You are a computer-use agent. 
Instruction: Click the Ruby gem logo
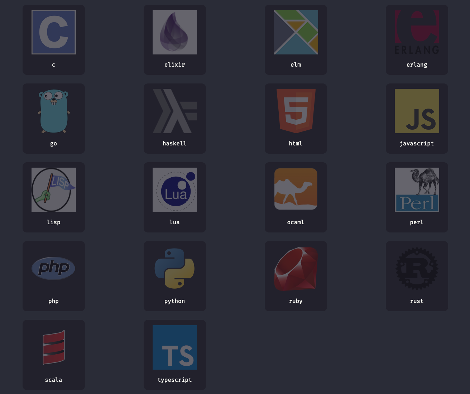(296, 269)
